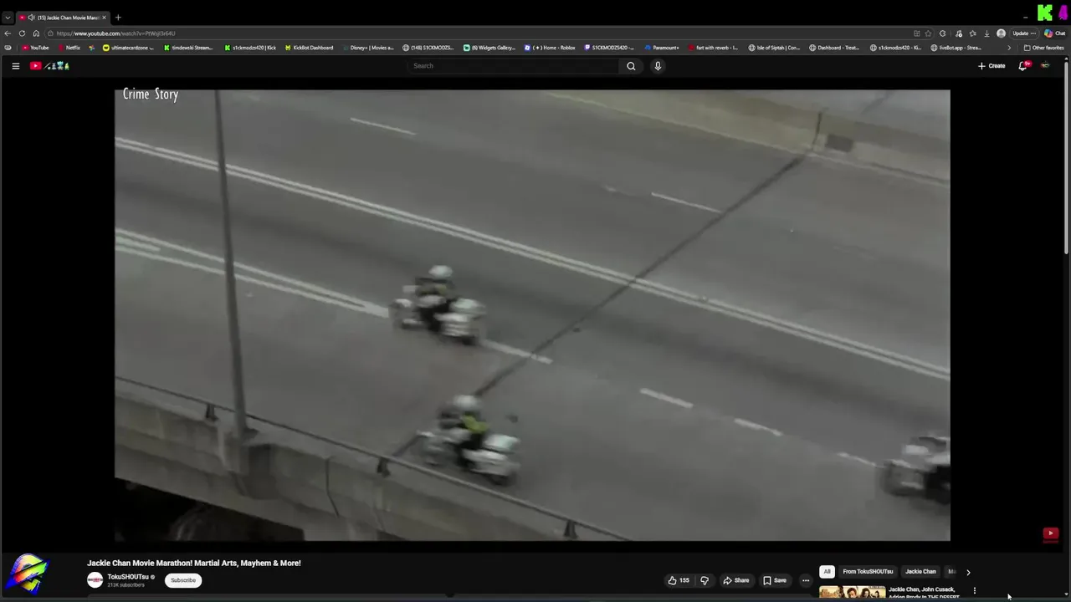Click YouTube watermark icon on video corner

click(x=1051, y=533)
